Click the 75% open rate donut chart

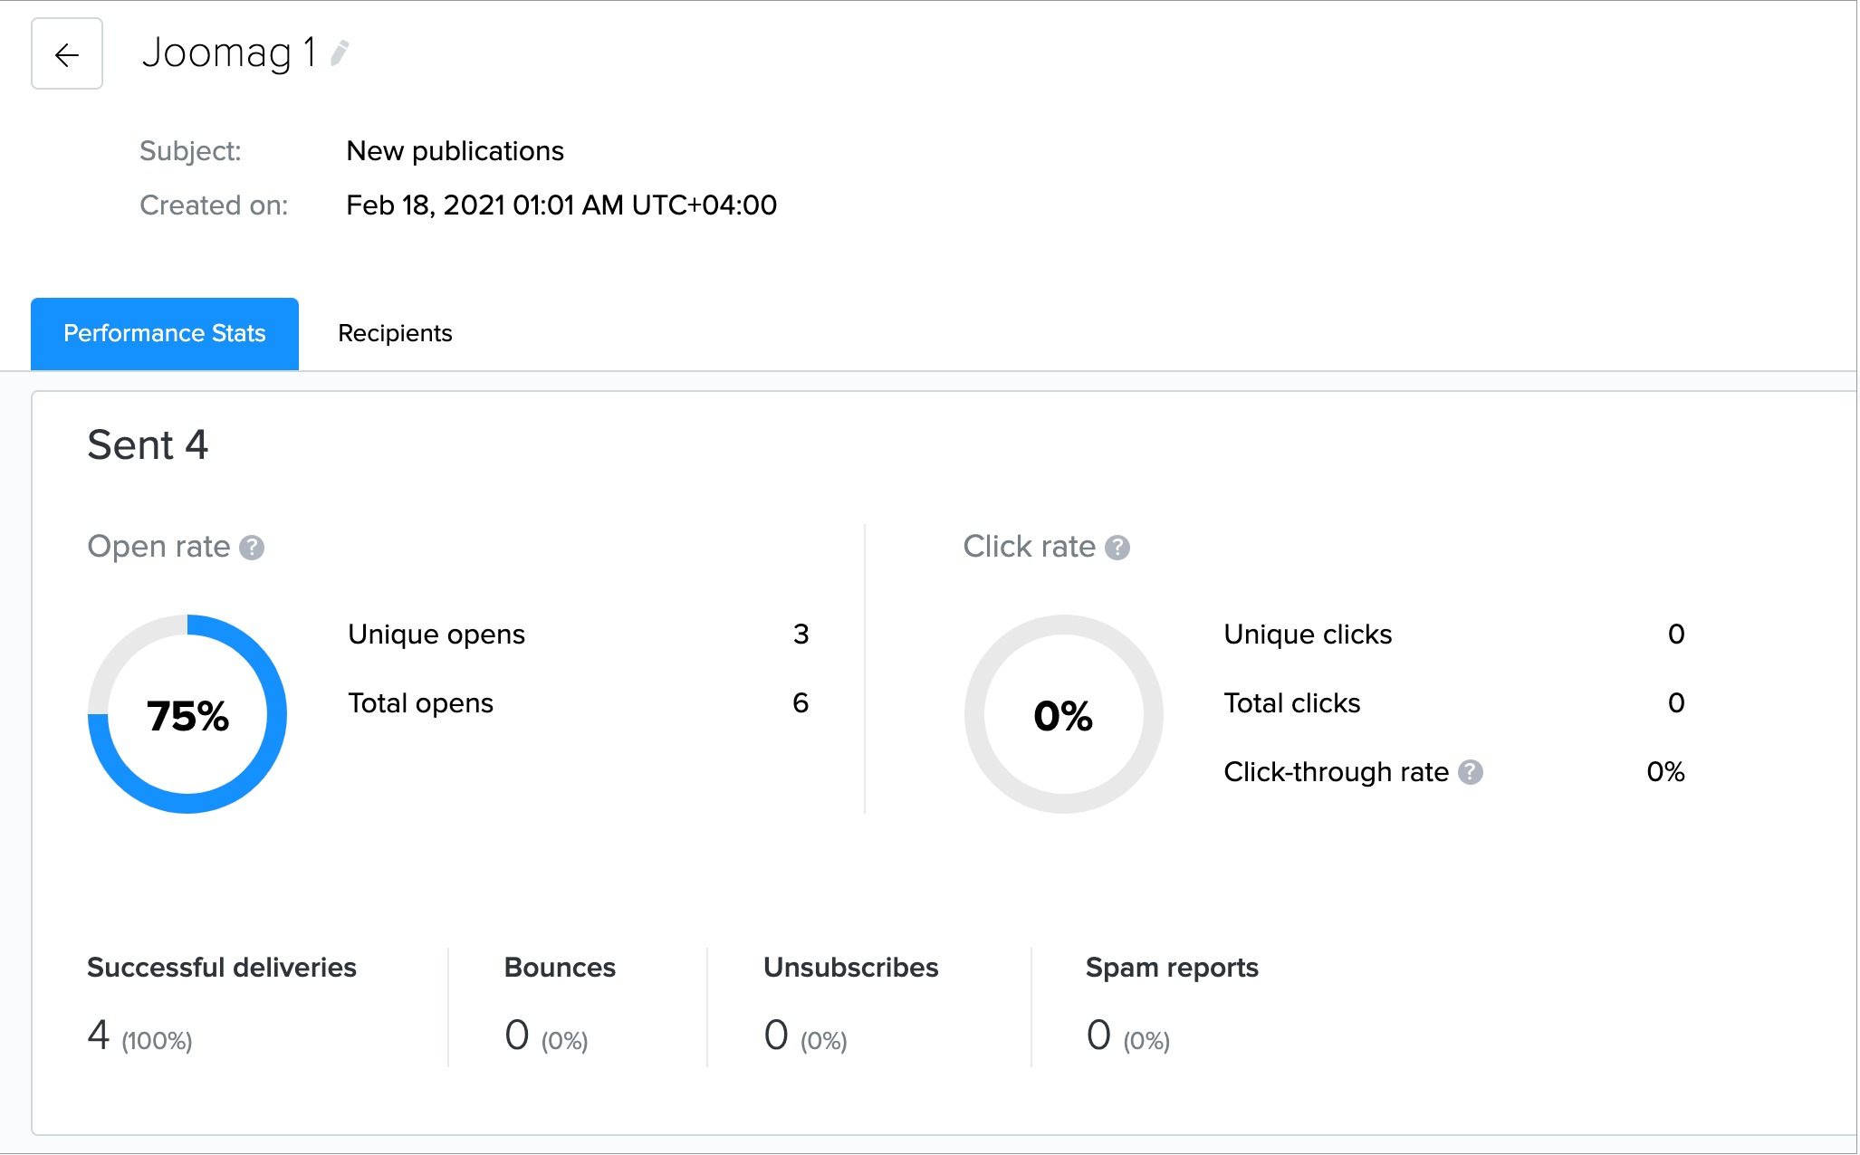coord(187,715)
